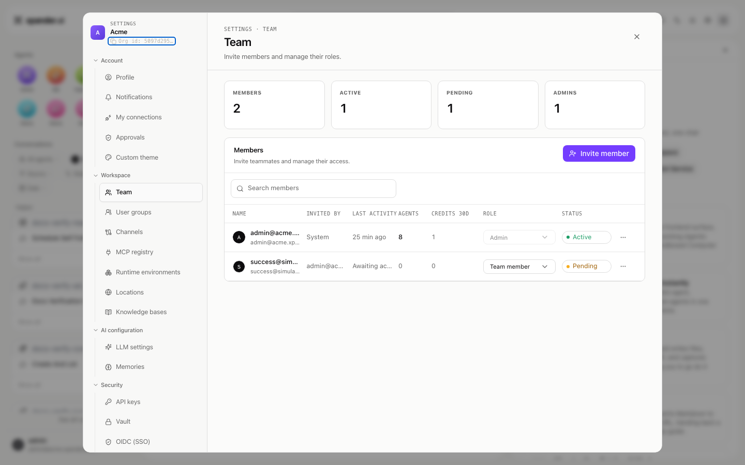The height and width of the screenshot is (465, 745).
Task: Open Admin role dropdown for admin@acme
Action: (x=519, y=237)
